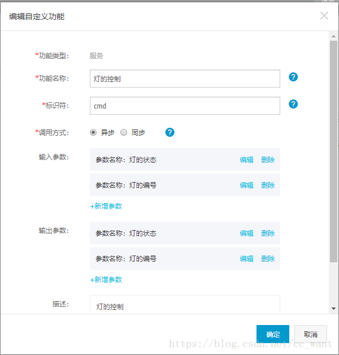Screen dimensions: 339x355
Task: Confirm with the 确定 button
Action: (x=273, y=334)
